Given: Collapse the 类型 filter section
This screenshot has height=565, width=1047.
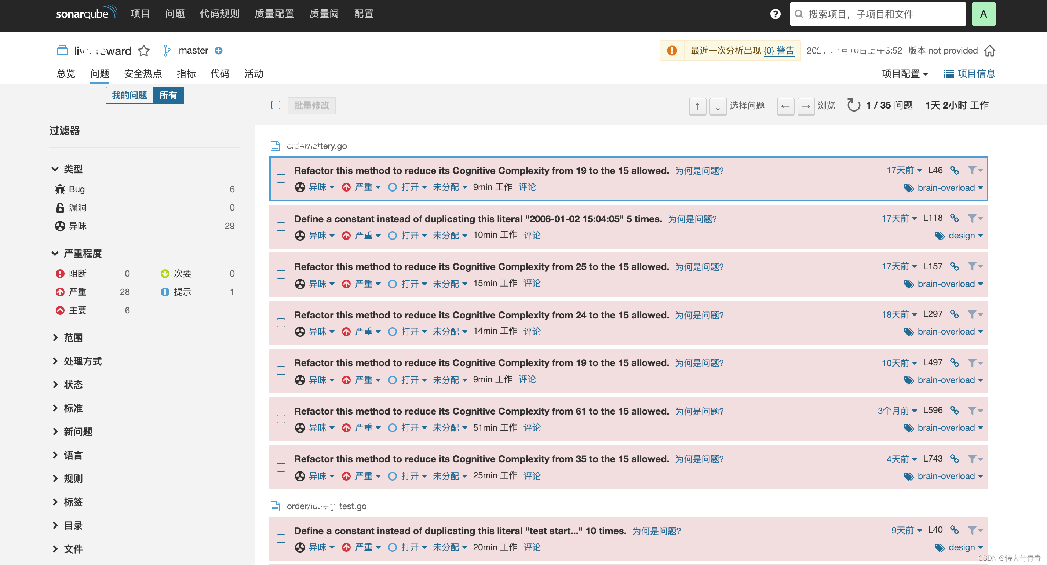Looking at the screenshot, I should click(67, 169).
